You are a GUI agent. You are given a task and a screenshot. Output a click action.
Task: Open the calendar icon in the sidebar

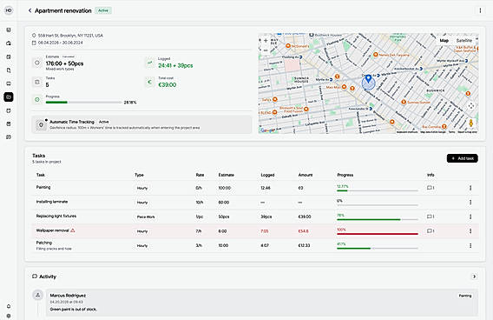[x=9, y=110]
